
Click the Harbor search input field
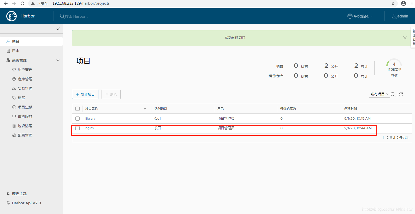click(76, 16)
